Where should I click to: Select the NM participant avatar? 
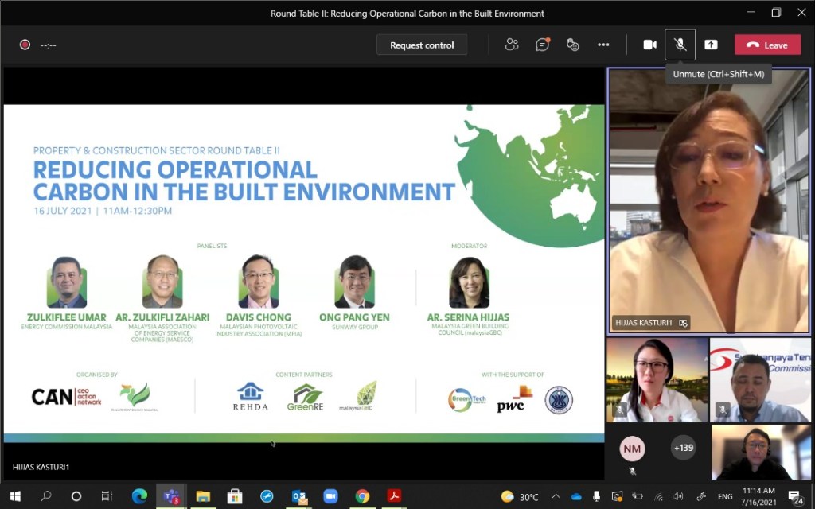tap(632, 449)
